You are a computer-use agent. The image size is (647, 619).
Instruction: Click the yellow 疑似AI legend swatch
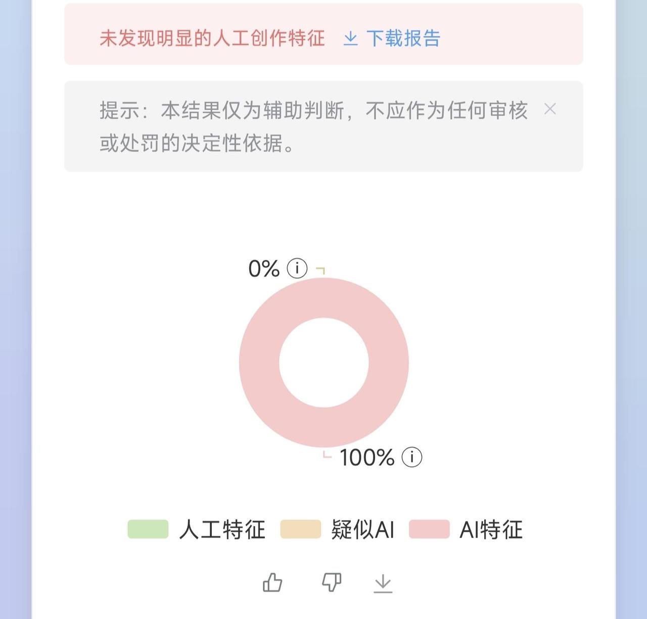point(300,529)
